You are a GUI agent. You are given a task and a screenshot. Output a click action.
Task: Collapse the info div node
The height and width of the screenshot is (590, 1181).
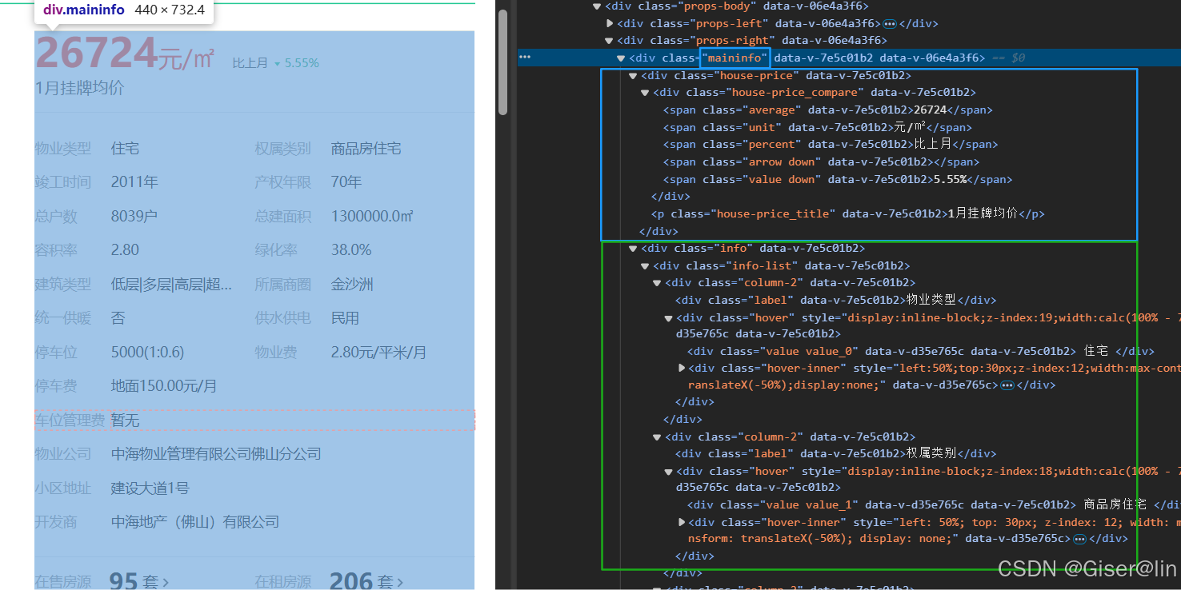click(x=633, y=249)
